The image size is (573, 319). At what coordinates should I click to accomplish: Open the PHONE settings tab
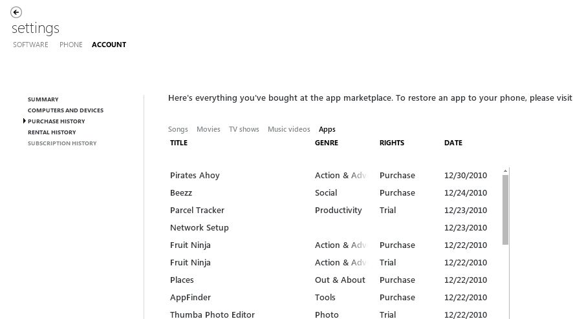click(71, 45)
